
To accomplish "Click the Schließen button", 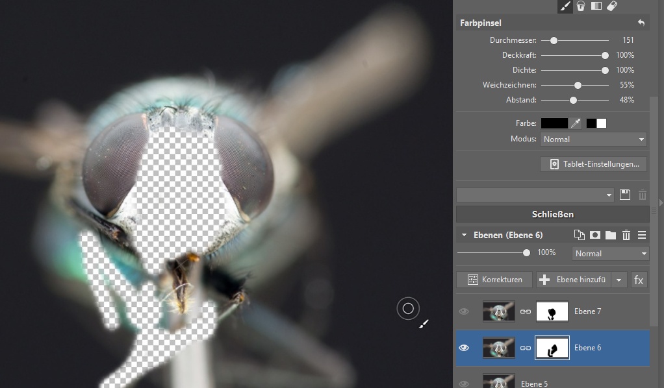I will pyautogui.click(x=553, y=214).
